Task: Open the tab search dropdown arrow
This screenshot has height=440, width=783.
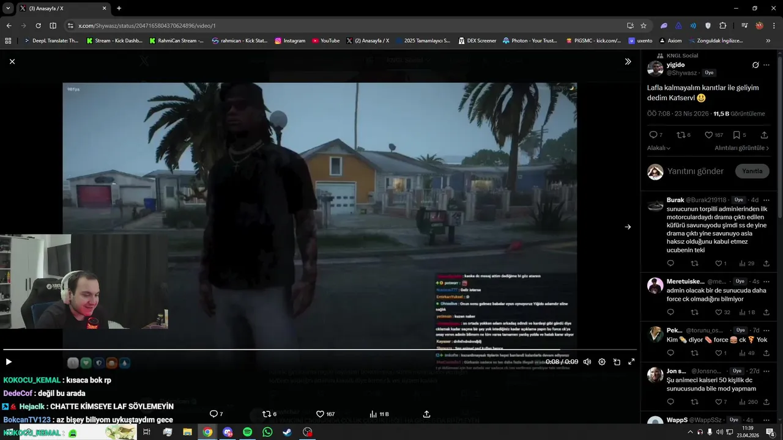Action: tap(8, 9)
